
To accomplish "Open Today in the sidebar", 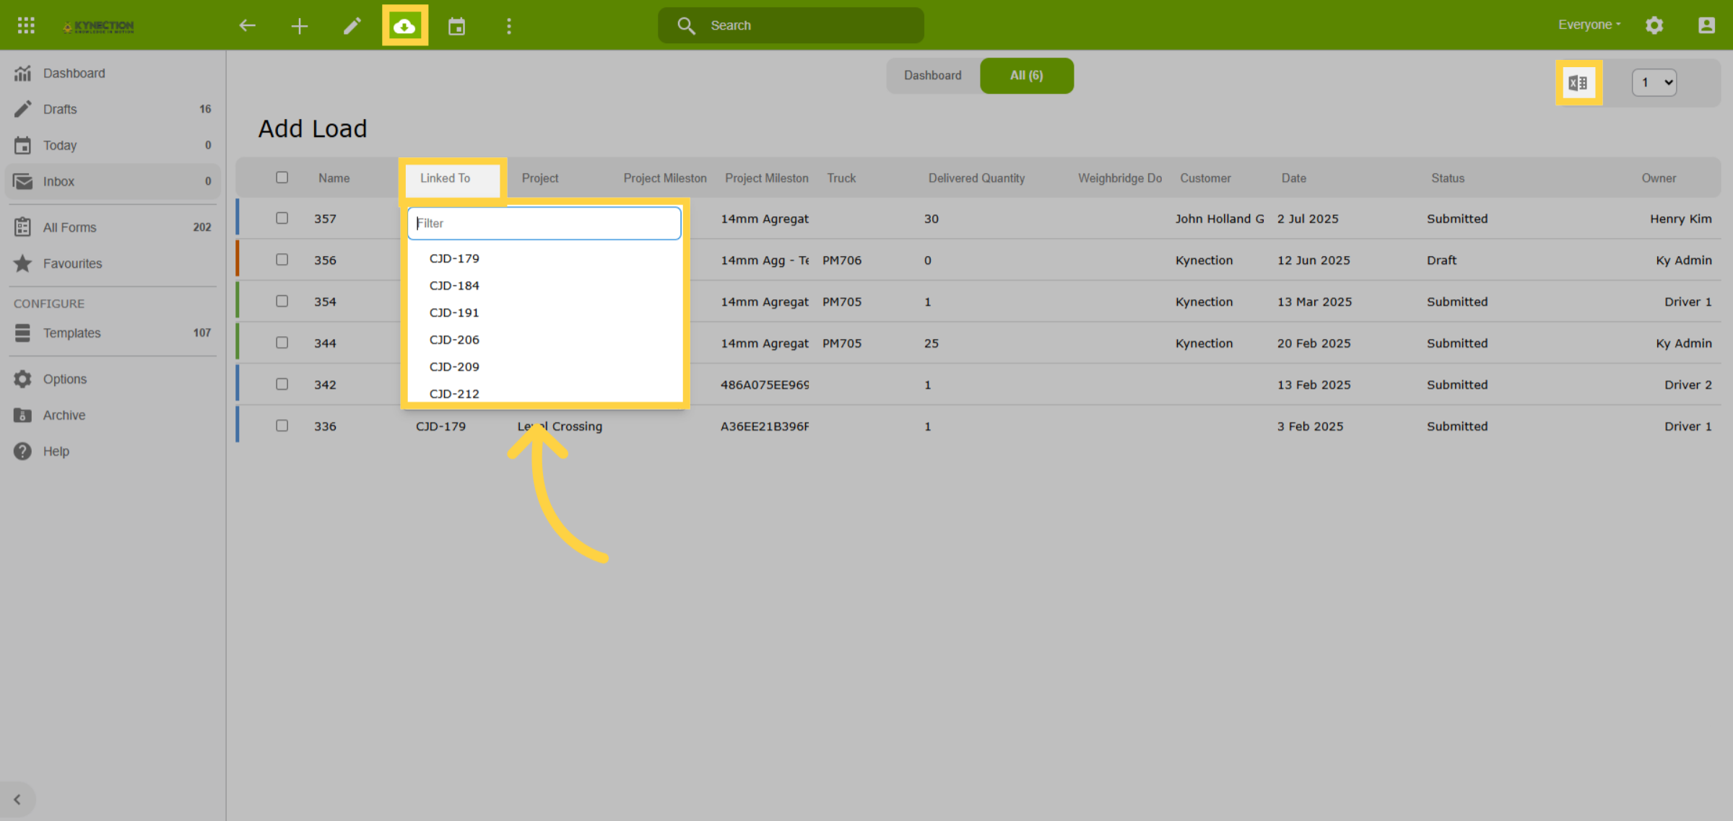I will click(x=113, y=145).
